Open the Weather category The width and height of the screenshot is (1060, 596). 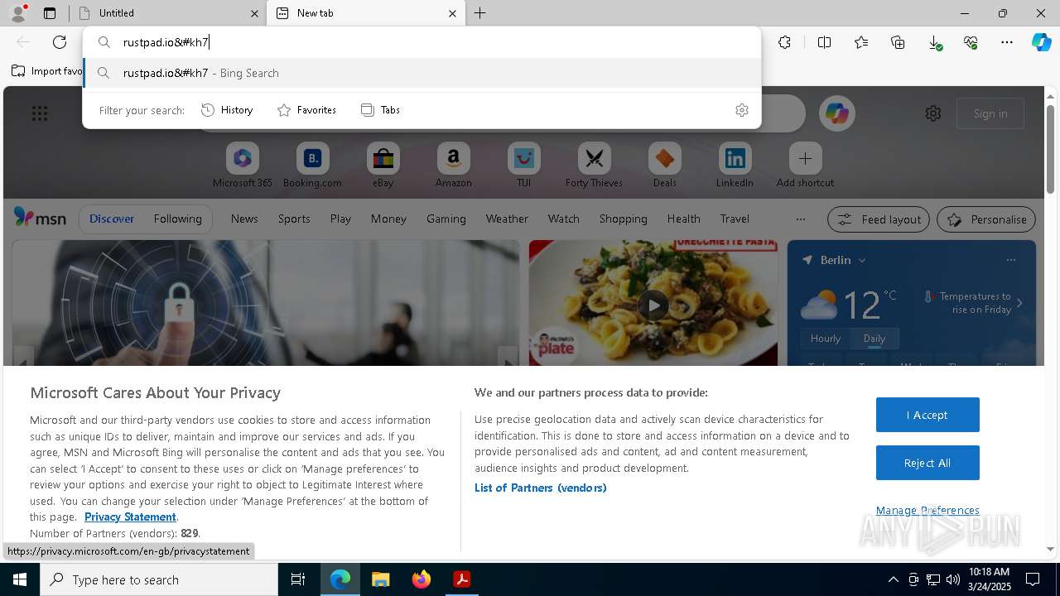(x=507, y=219)
